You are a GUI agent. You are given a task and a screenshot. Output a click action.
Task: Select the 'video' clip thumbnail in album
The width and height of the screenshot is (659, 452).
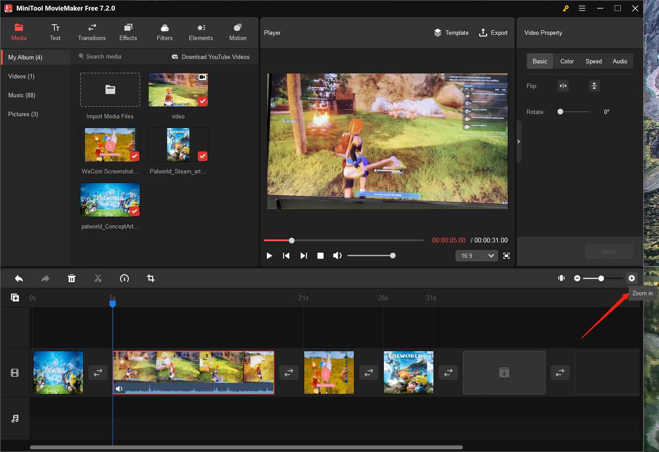coord(178,90)
